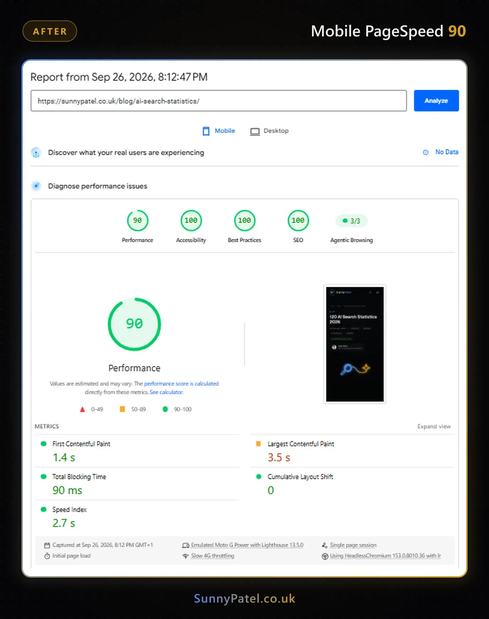Click the info icon beside No Data

click(425, 152)
